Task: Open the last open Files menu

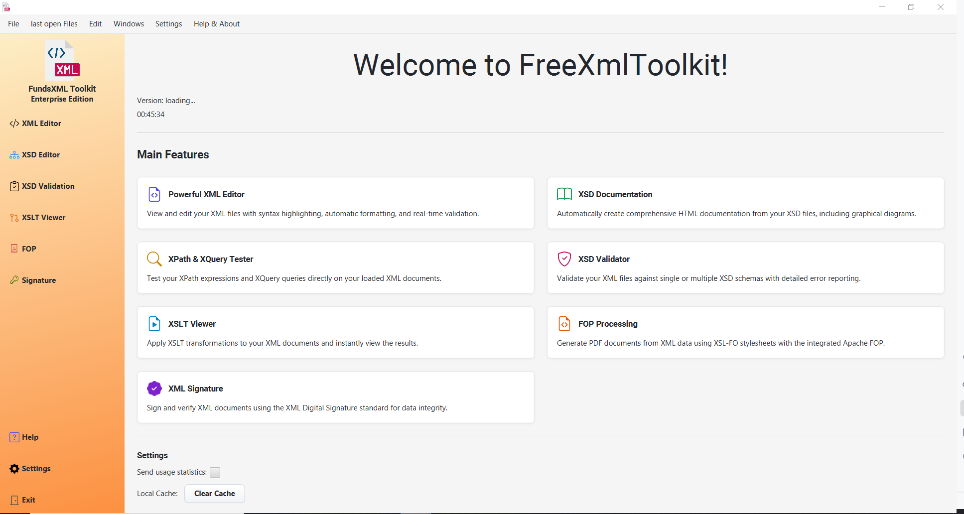Action: pos(54,24)
